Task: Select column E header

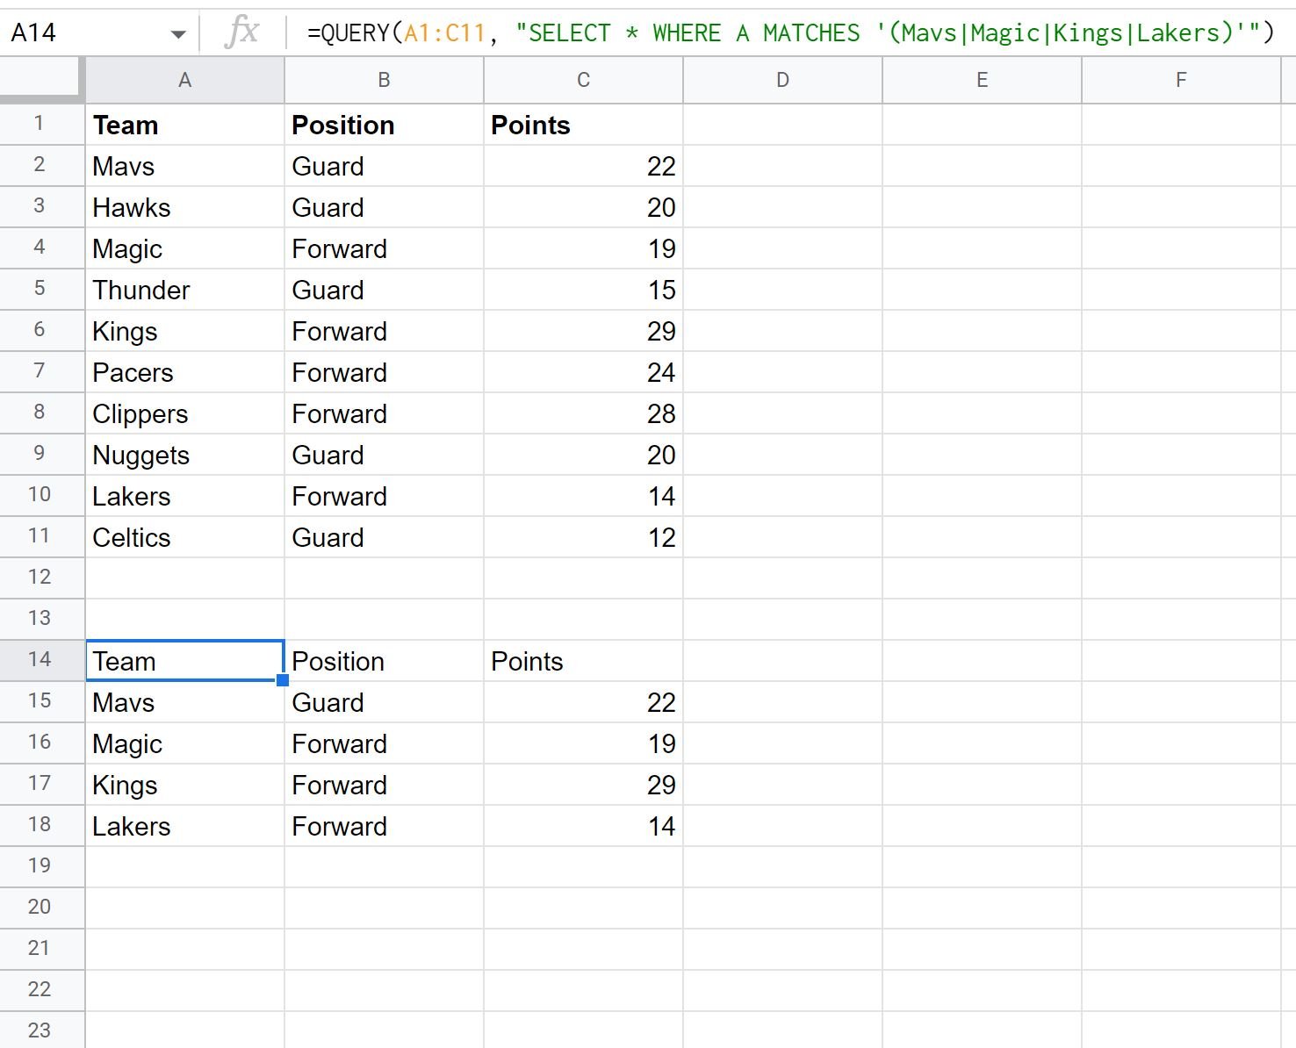Action: tap(982, 81)
